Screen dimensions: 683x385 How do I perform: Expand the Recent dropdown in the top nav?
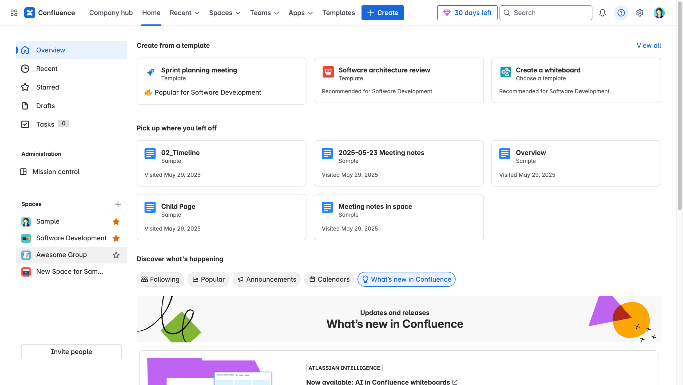coord(185,13)
